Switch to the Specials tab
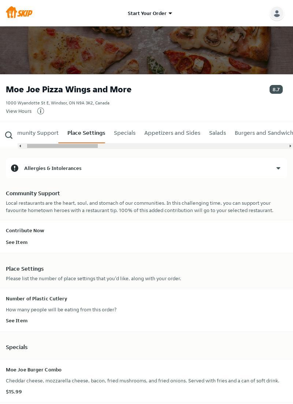The image size is (293, 404). click(x=125, y=133)
